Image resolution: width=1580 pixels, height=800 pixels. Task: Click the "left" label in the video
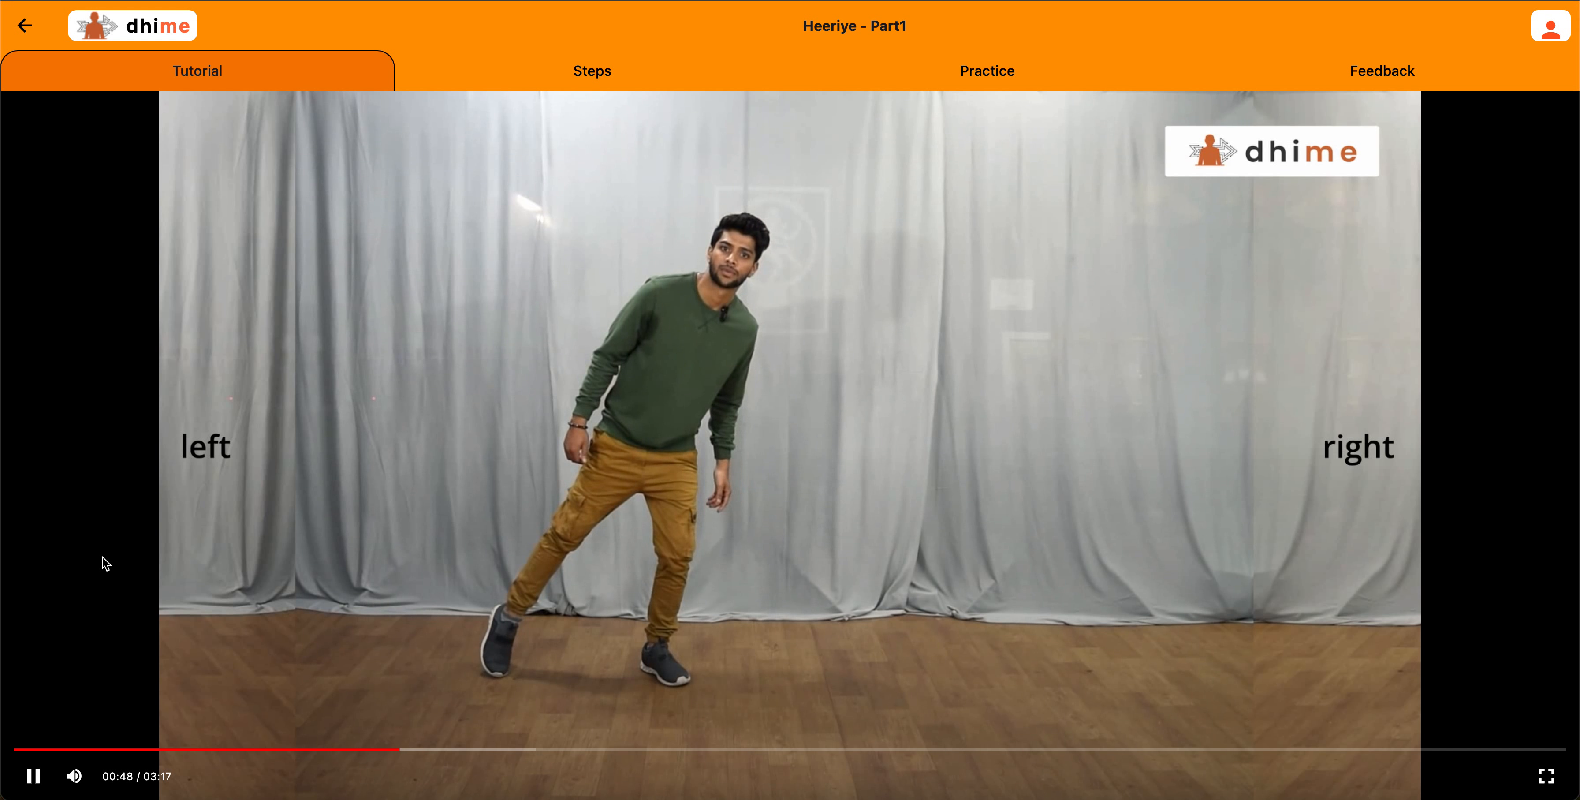coord(205,447)
